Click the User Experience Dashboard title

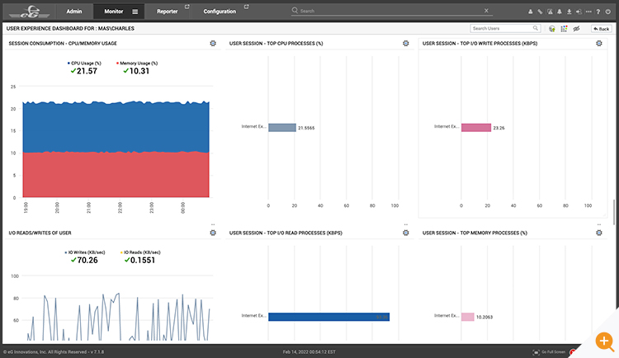70,28
